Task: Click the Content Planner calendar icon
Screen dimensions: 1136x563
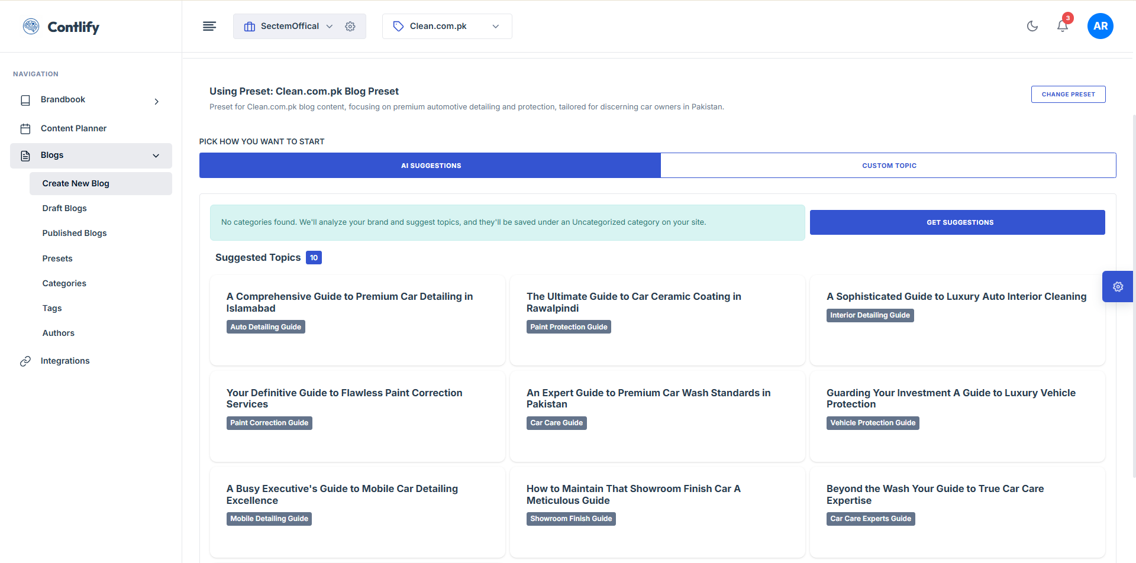Action: (25, 129)
